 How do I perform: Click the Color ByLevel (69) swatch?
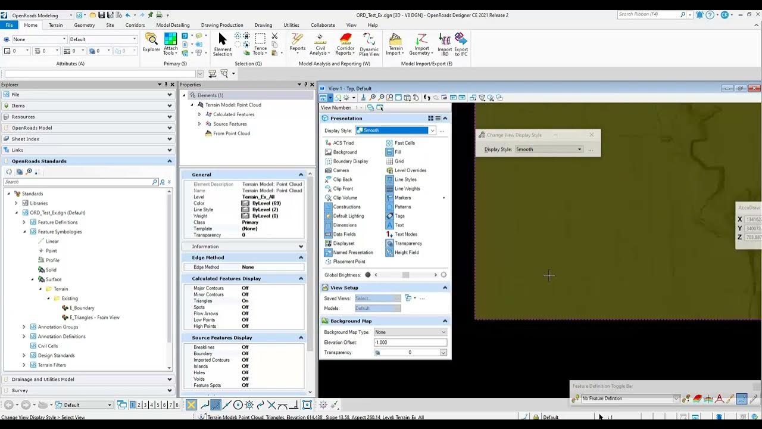tap(245, 203)
